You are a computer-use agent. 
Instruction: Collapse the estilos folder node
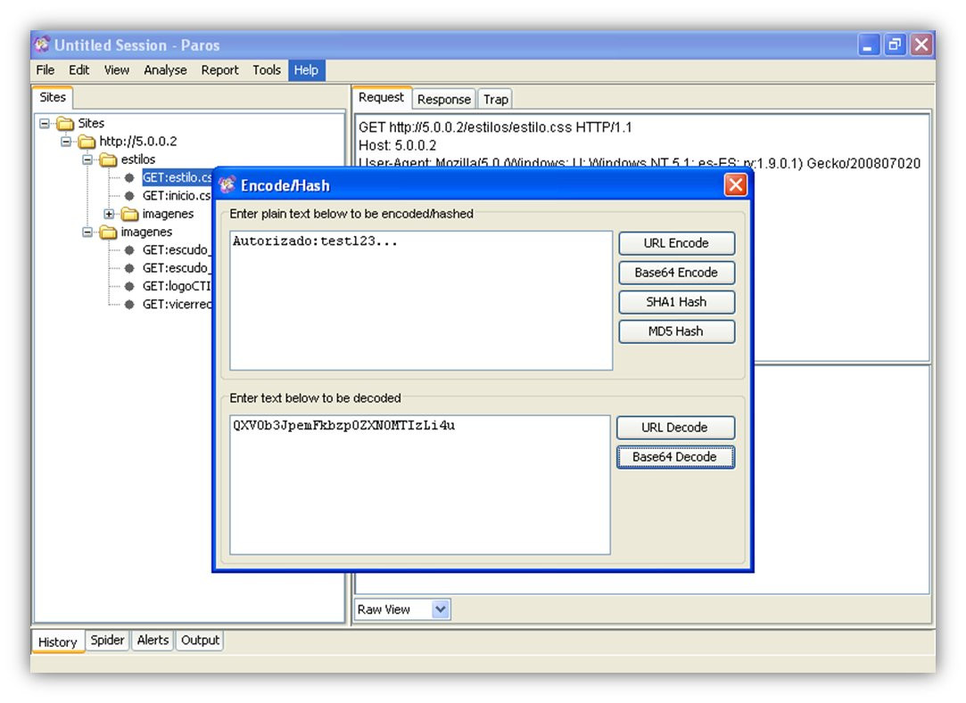point(87,160)
